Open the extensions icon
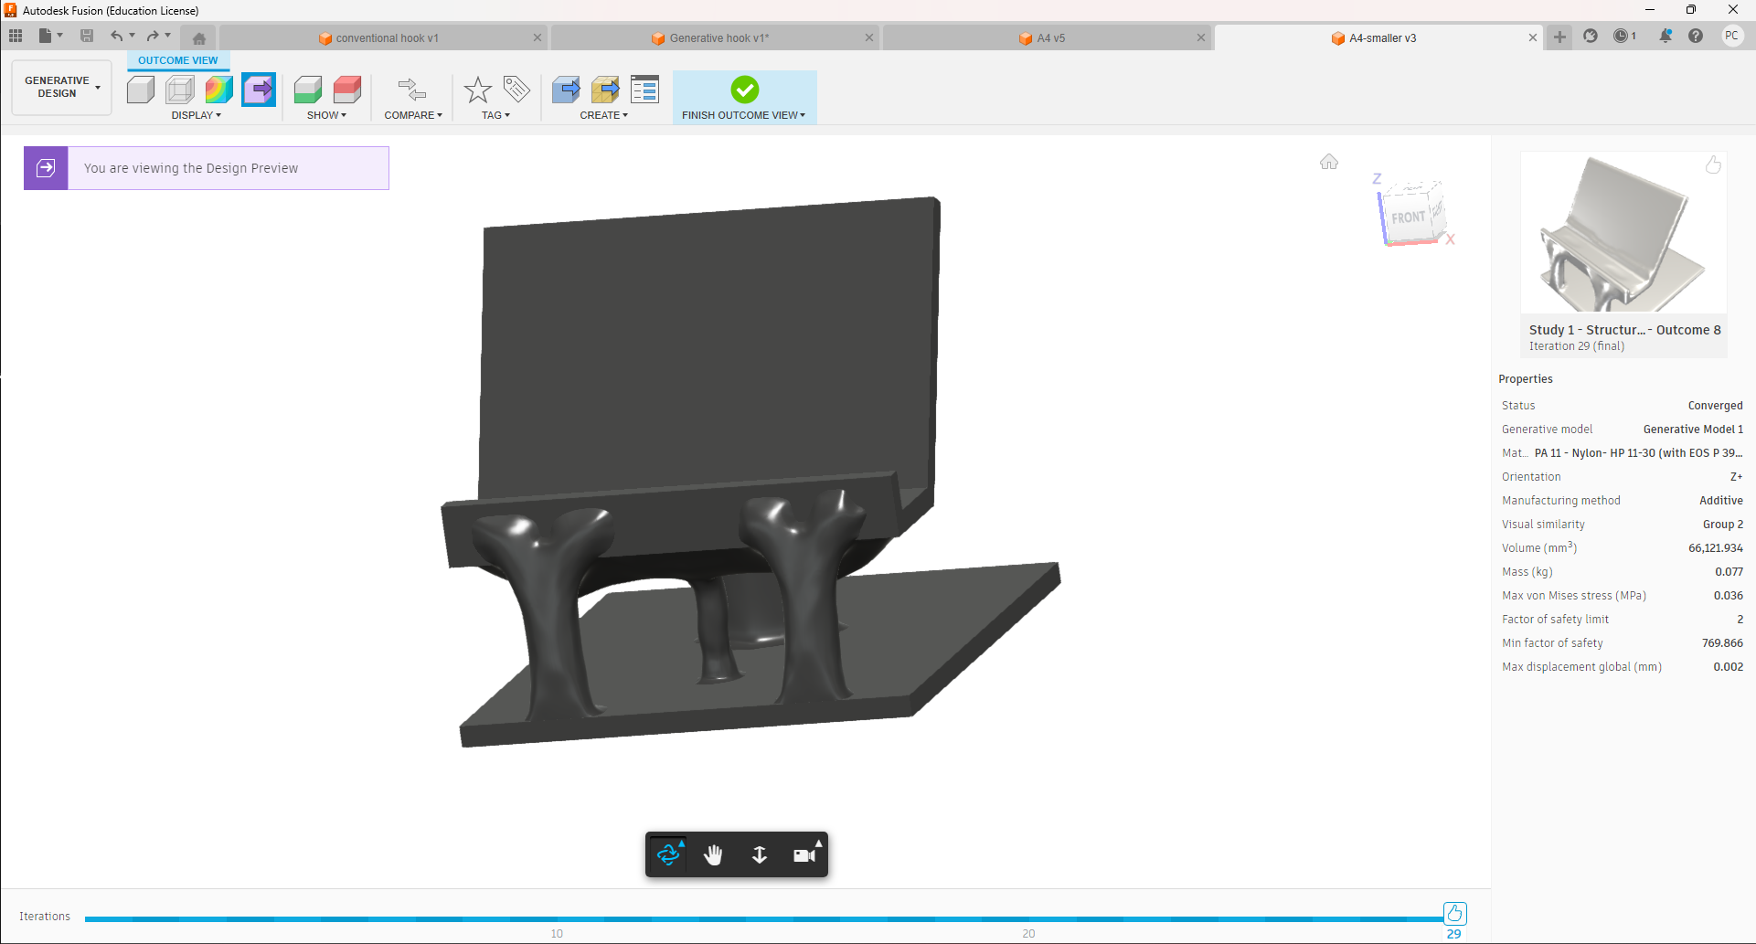This screenshot has width=1756, height=944. coord(1591,36)
